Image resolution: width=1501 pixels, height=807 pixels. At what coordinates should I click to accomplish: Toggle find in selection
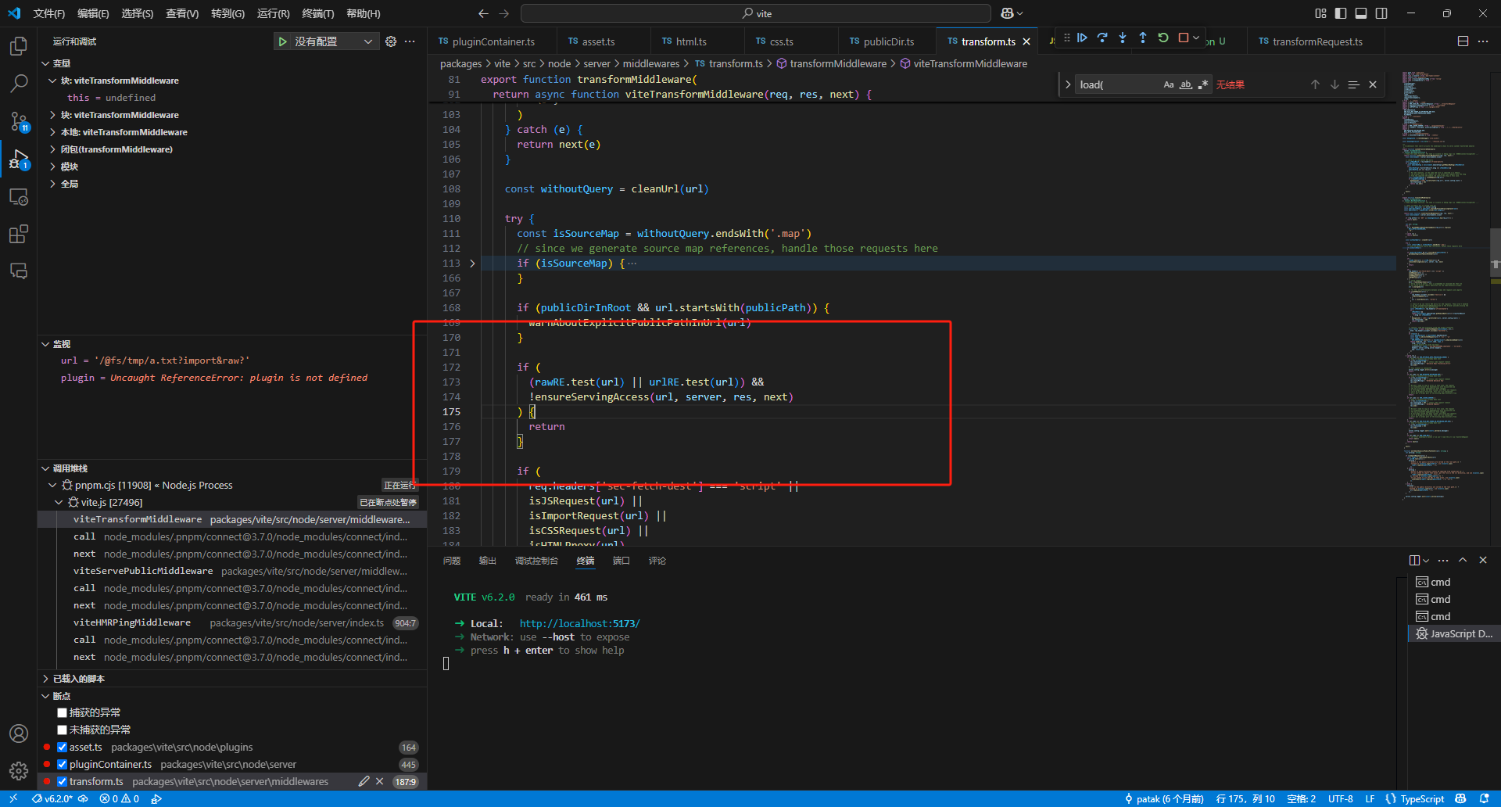[x=1353, y=84]
